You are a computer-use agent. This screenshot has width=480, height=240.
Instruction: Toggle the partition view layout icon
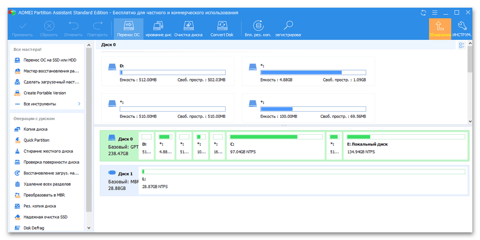pos(461,46)
